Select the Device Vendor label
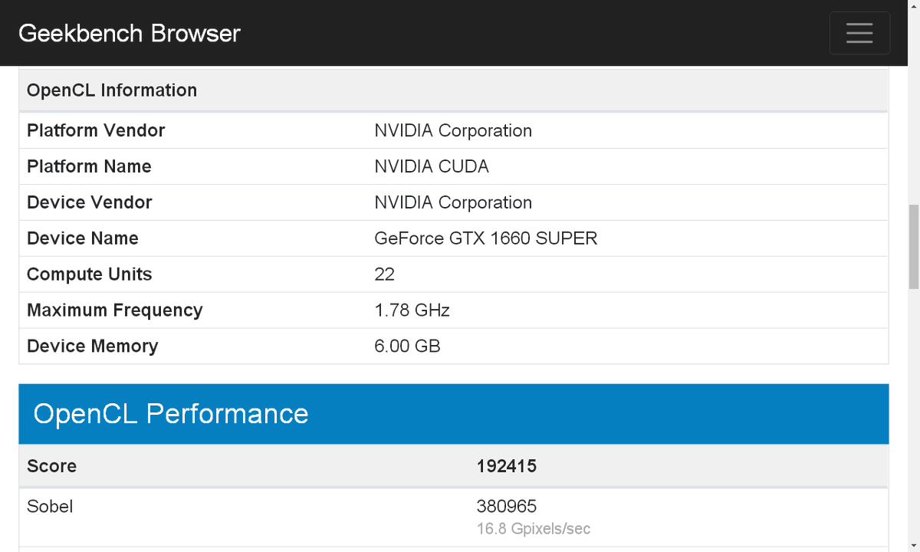The height and width of the screenshot is (552, 920). tap(90, 202)
